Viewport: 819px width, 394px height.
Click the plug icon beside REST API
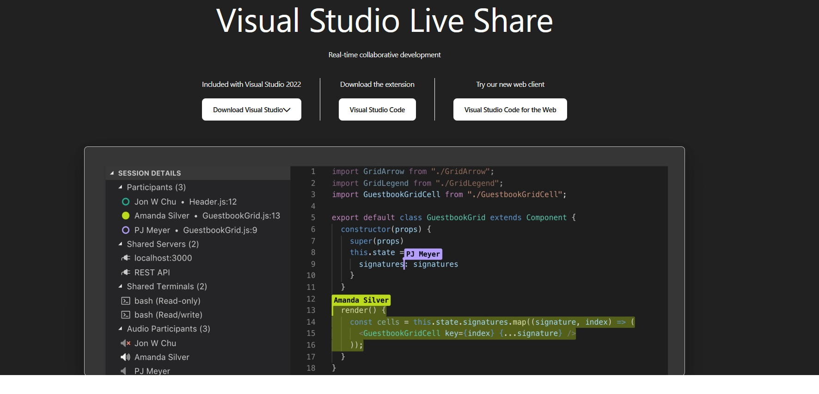coord(125,273)
